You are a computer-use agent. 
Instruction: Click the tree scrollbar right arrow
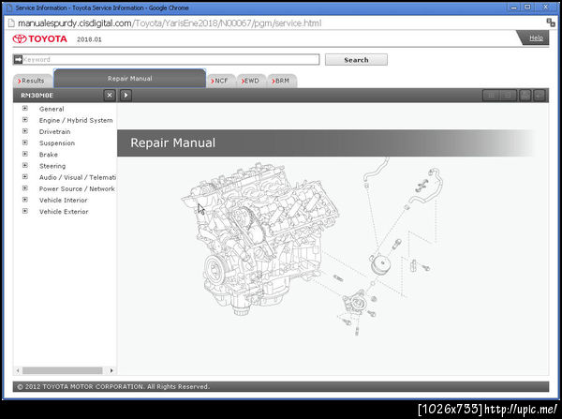(x=111, y=370)
